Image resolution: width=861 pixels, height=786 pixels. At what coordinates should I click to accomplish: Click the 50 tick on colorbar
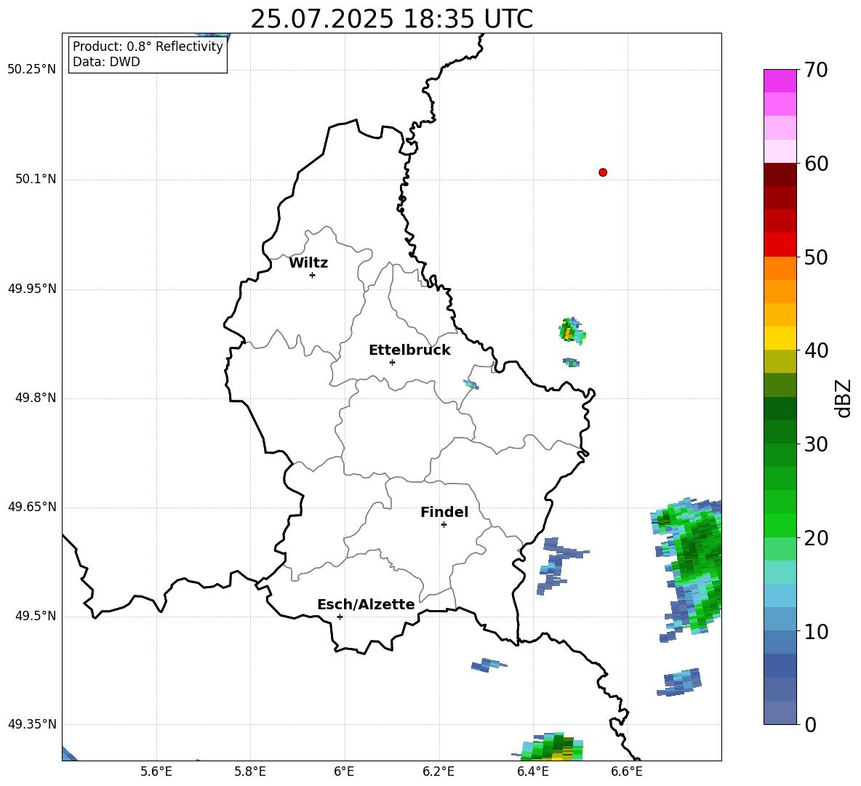point(816,257)
